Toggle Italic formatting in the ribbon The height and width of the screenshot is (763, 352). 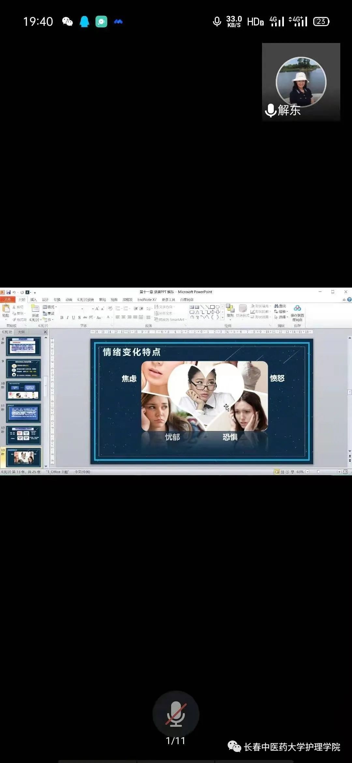click(x=67, y=318)
